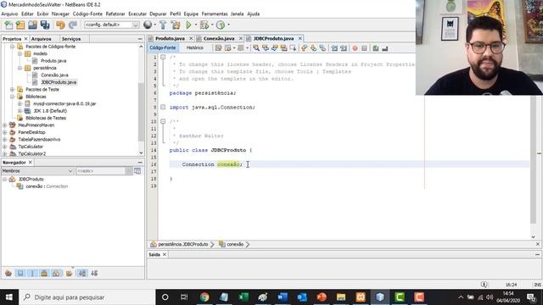Open Debug Project dropdown arrow
Screen dimensions: 543x305
click(x=211, y=25)
